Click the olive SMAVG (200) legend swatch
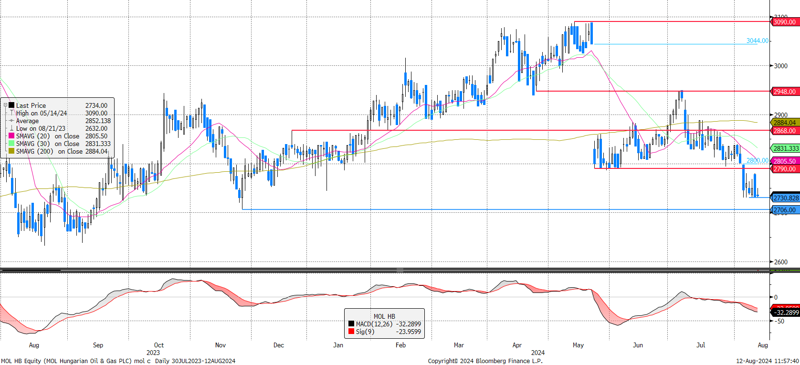 (x=11, y=151)
